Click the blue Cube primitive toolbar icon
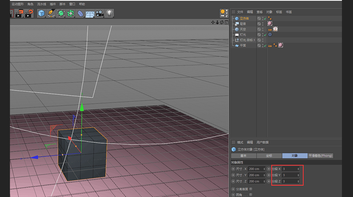Viewport: 353px width, 197px height. pos(41,13)
